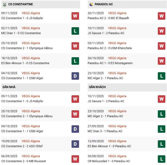Click D badge for Constantine 1 - 1 USM Alger in recent form
This screenshot has height=165, width=167.
click(75, 76)
